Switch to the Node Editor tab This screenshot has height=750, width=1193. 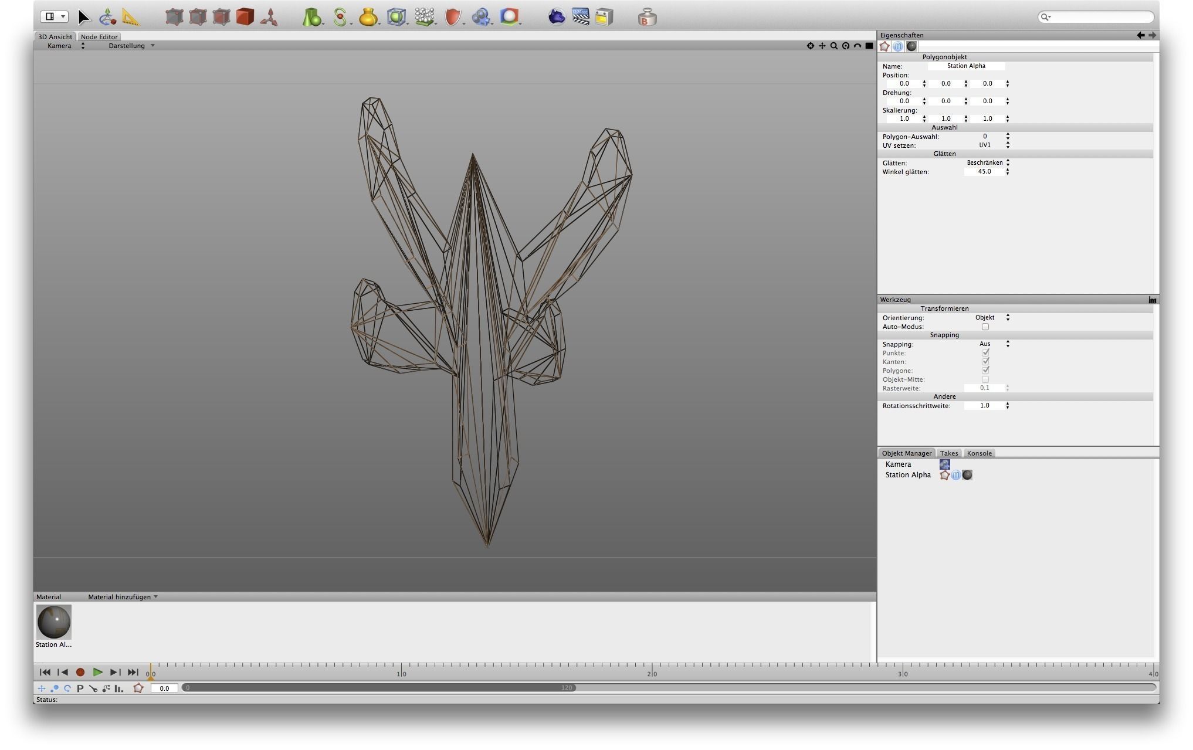coord(99,37)
